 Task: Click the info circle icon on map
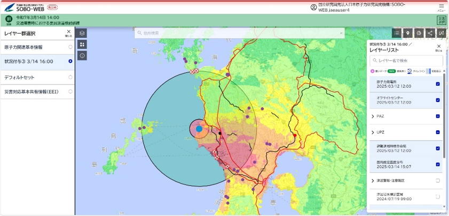point(82,55)
